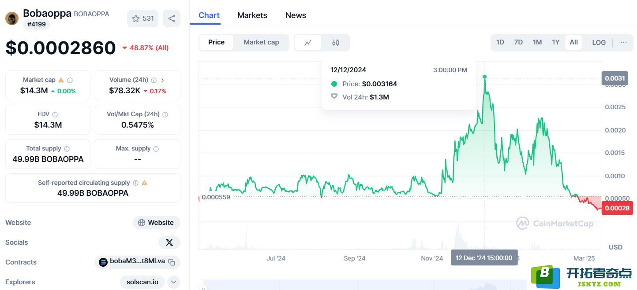
Task: Open the Chart tab
Action: (209, 15)
